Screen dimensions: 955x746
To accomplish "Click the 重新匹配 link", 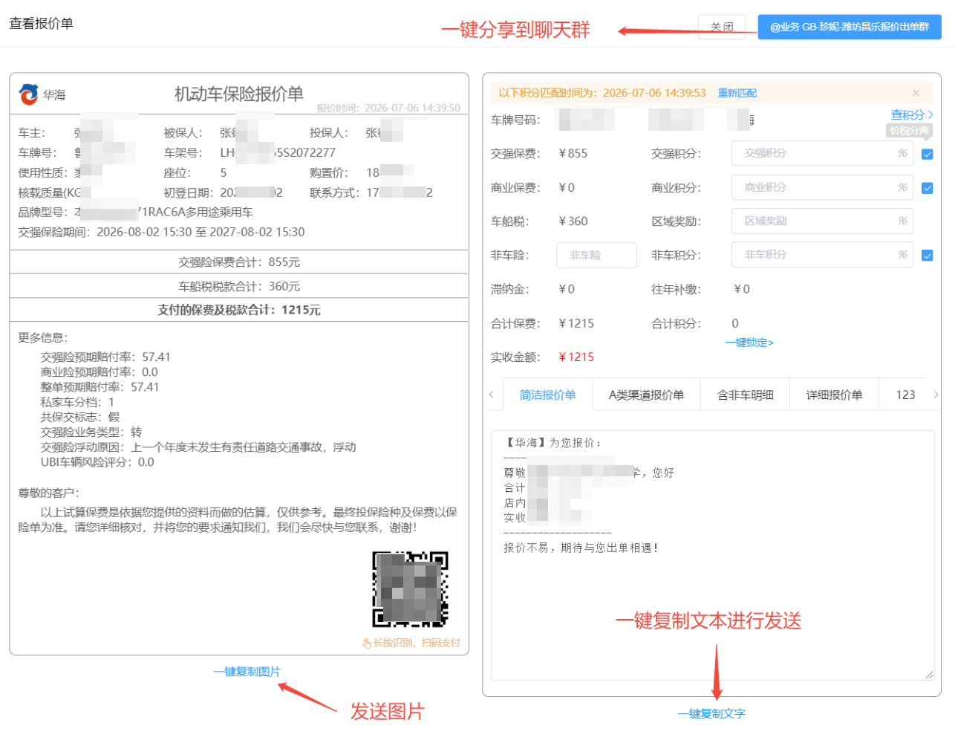I will click(x=737, y=93).
